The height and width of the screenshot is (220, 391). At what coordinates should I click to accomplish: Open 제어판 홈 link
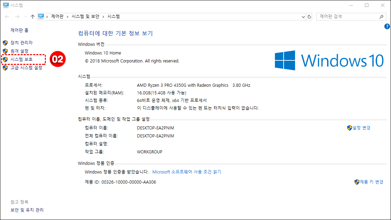click(x=19, y=30)
